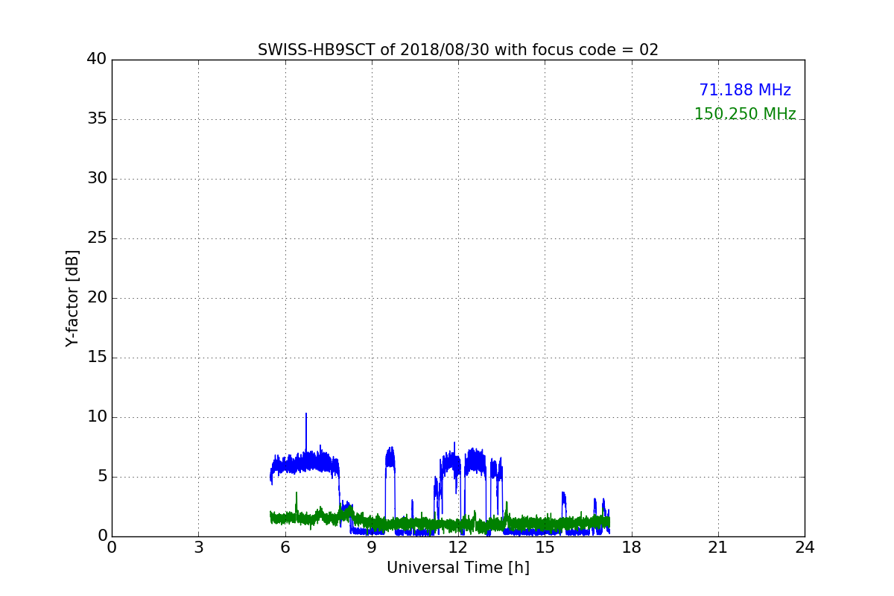Image resolution: width=894 pixels, height=596 pixels.
Task: Click the blue spike peak above 10 dB
Action: click(x=305, y=415)
